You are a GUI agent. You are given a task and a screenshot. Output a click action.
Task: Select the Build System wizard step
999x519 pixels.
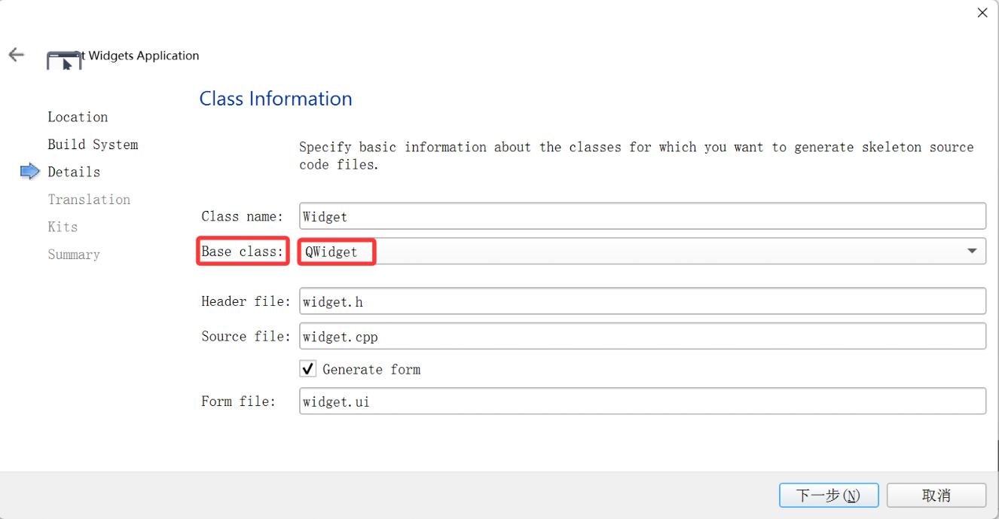[x=93, y=145]
